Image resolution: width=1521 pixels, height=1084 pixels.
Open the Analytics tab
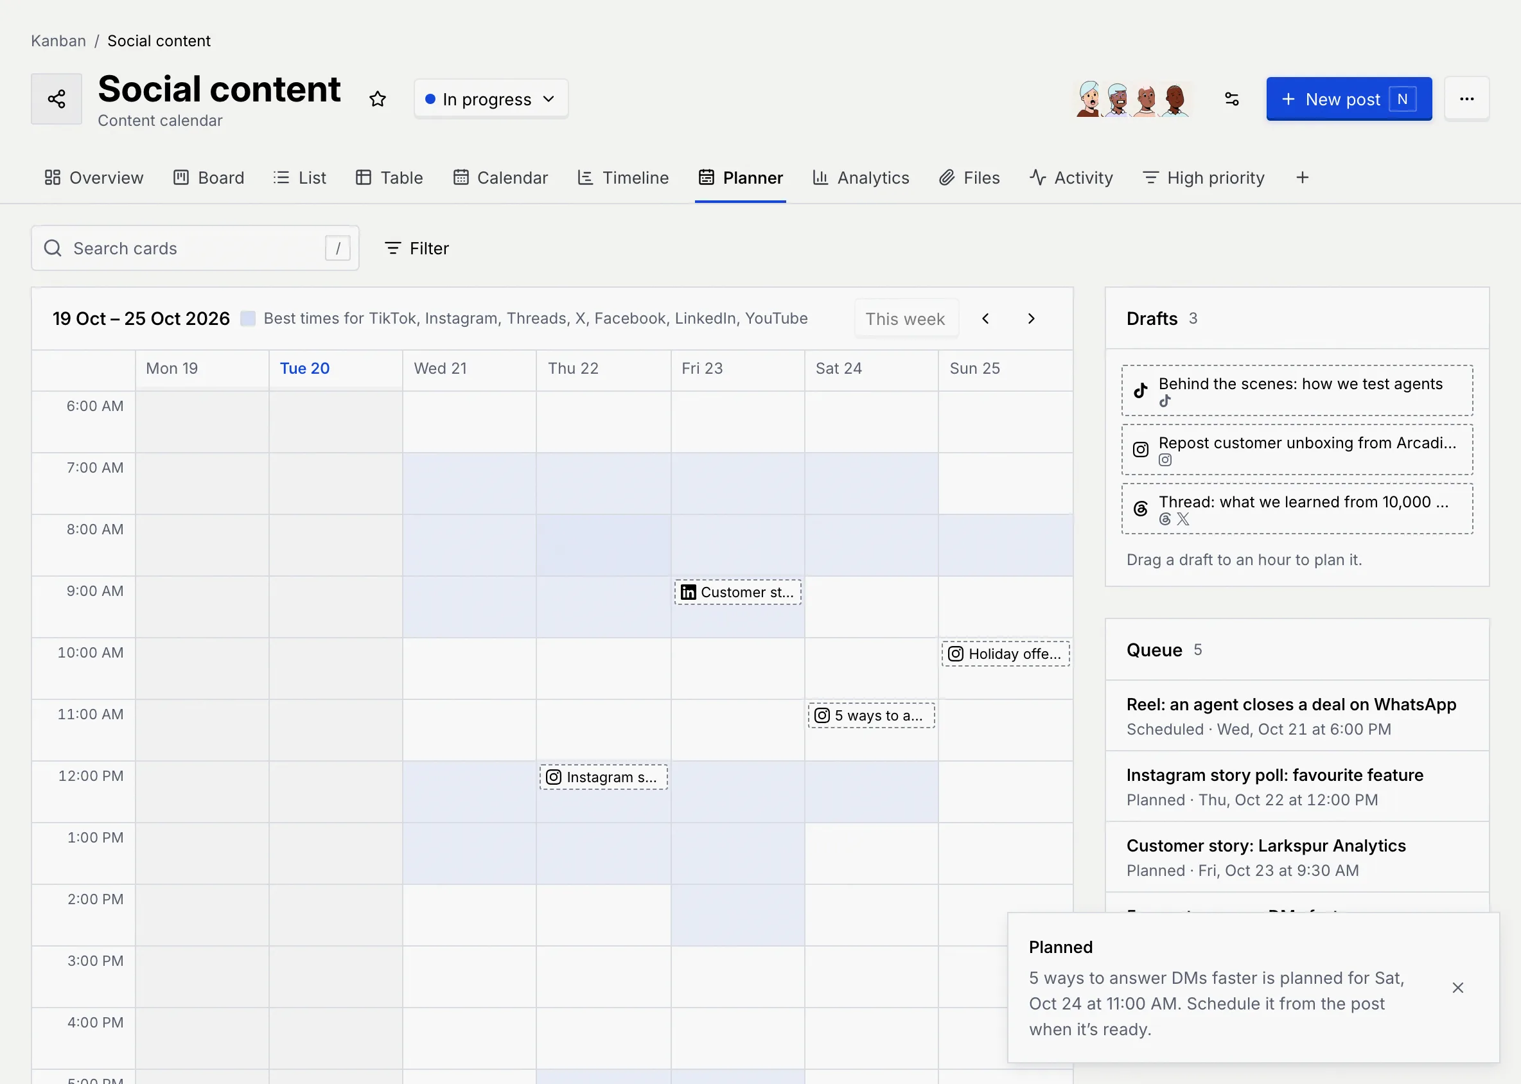861,177
